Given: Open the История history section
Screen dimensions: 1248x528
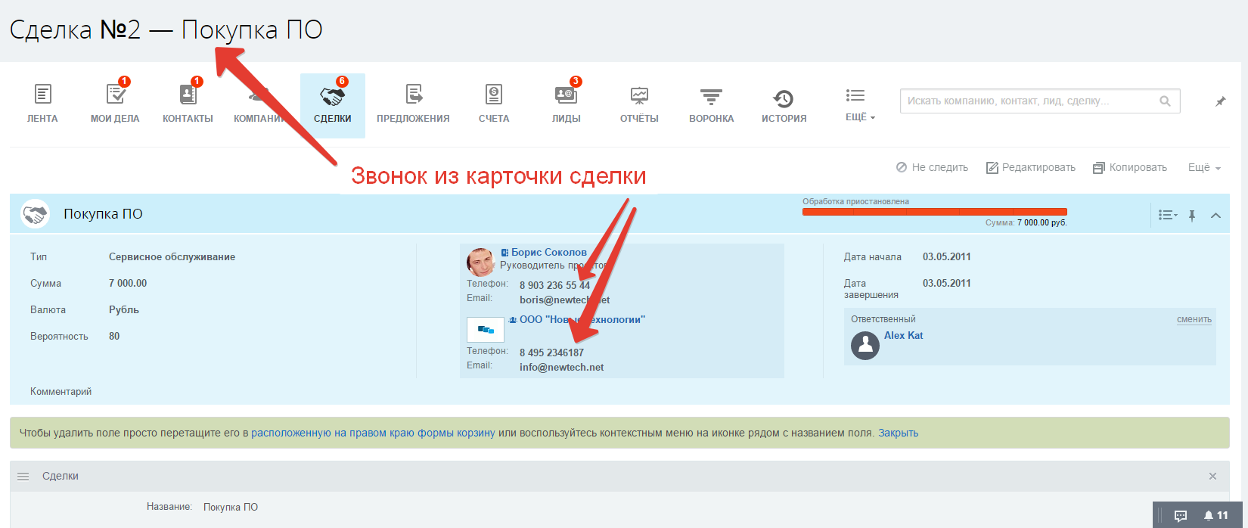Looking at the screenshot, I should click(x=784, y=104).
